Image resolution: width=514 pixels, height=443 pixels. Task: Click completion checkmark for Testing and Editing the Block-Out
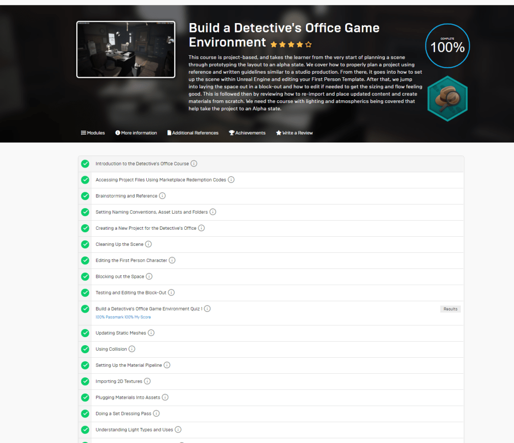point(85,292)
